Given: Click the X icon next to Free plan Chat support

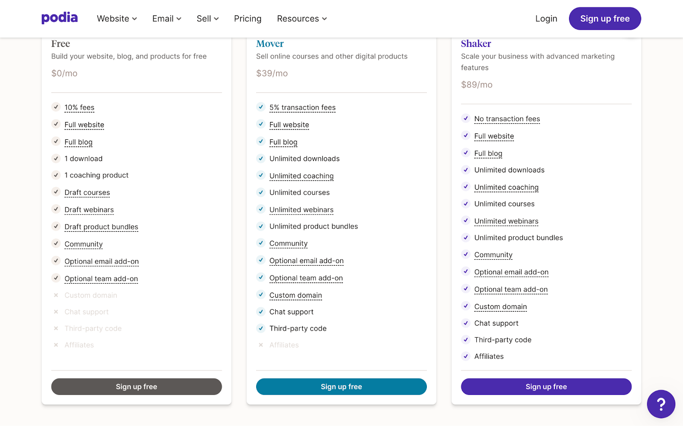Looking at the screenshot, I should 56,312.
